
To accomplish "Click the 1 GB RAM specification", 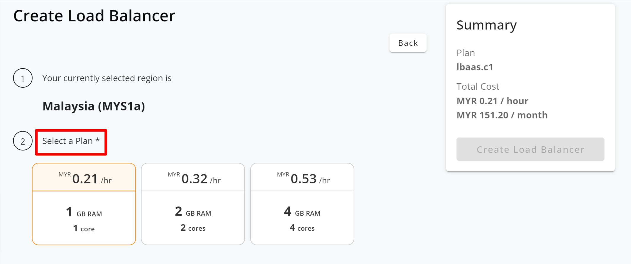I will [84, 212].
